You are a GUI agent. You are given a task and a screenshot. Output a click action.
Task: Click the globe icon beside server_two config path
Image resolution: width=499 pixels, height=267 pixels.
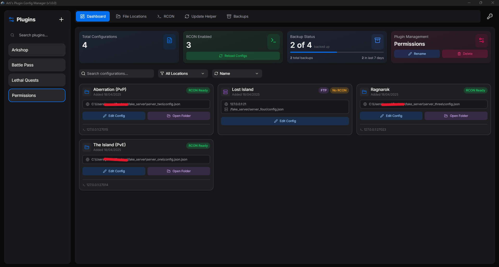click(x=88, y=104)
